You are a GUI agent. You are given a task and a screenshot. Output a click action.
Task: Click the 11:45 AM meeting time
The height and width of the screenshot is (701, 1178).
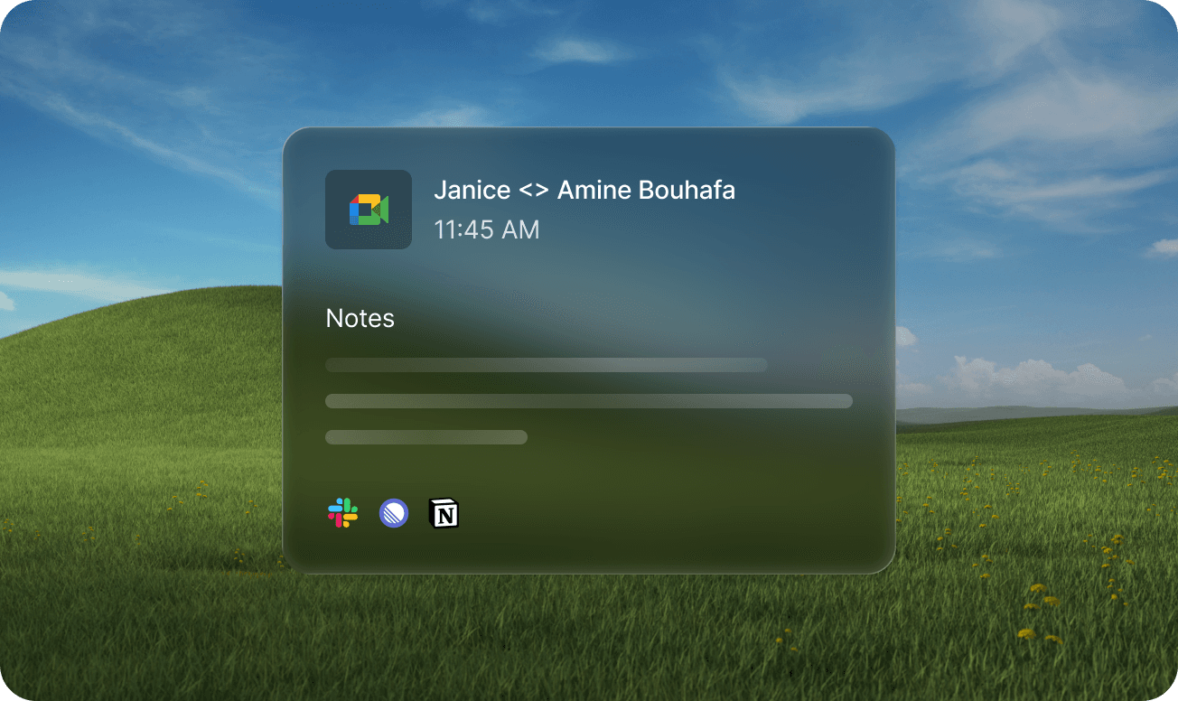point(486,230)
